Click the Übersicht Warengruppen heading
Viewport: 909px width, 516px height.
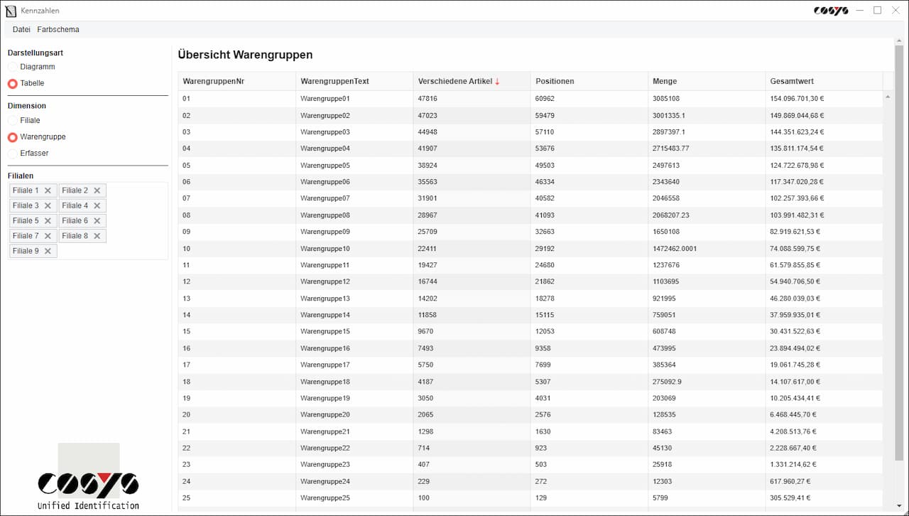pyautogui.click(x=245, y=55)
